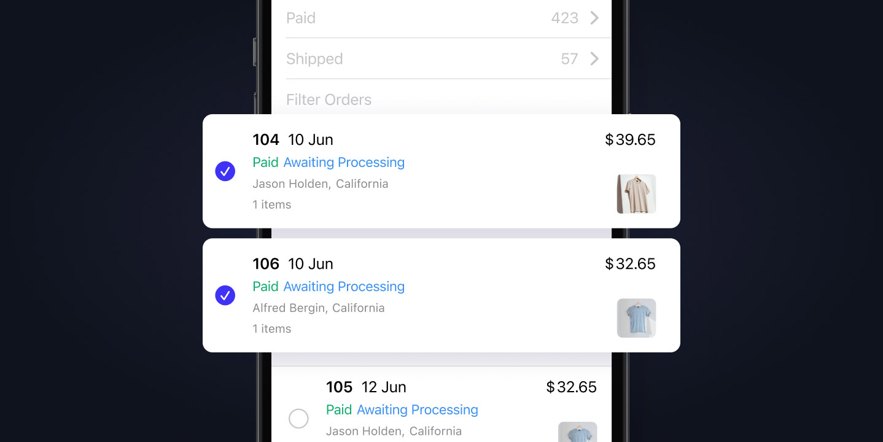
Task: Expand the Paid orders chevron
Action: (594, 18)
